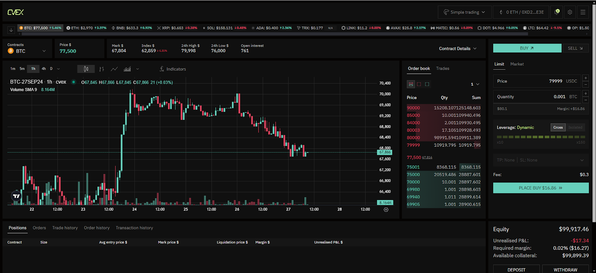Image resolution: width=596 pixels, height=273 pixels.
Task: Open the notifications bell
Action: pyautogui.click(x=557, y=12)
